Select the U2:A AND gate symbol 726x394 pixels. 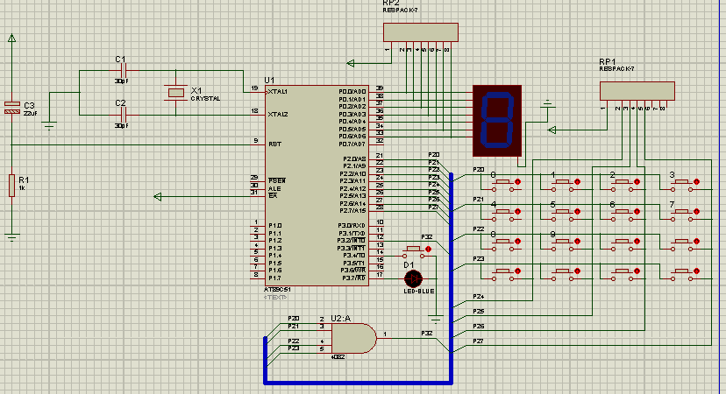[354, 338]
